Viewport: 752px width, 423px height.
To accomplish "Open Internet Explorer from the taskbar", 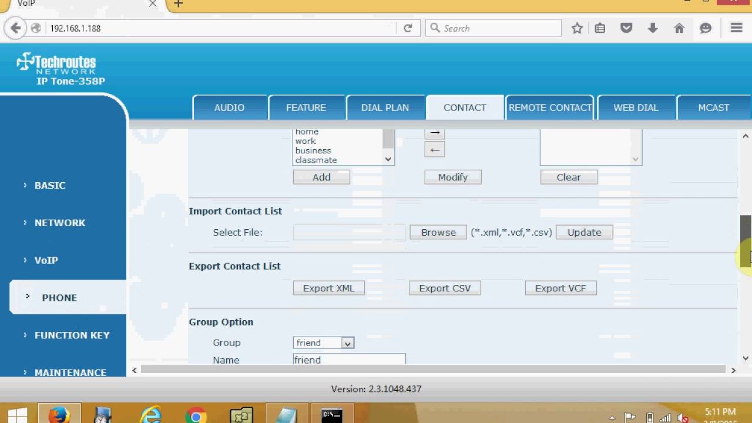I will [x=150, y=415].
